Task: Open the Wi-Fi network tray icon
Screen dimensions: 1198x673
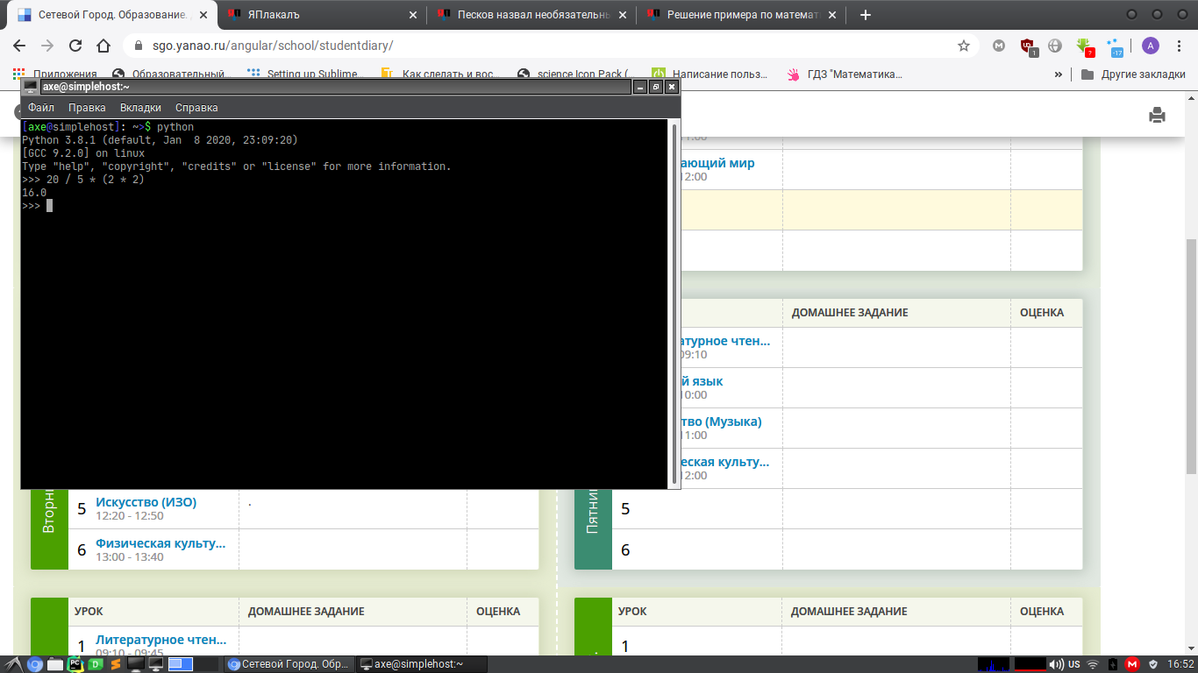Action: pyautogui.click(x=1092, y=664)
